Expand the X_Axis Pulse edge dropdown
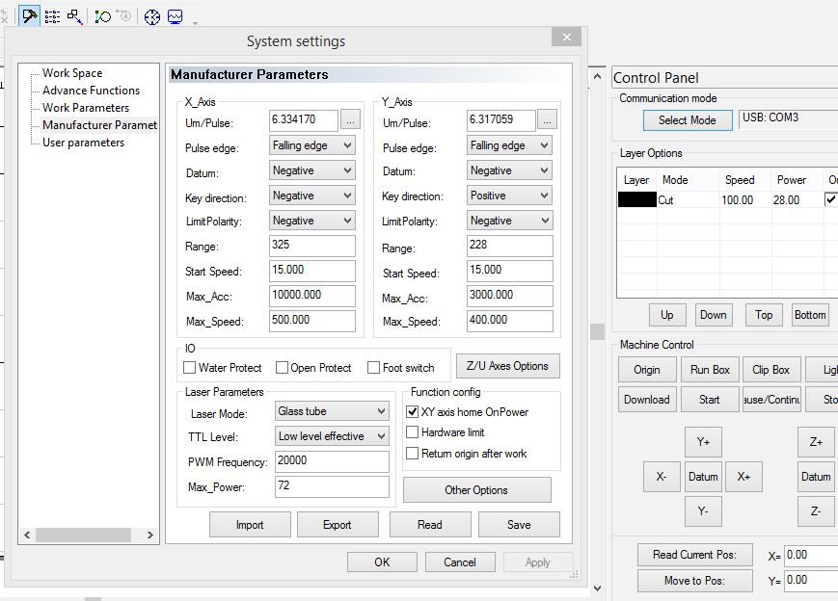This screenshot has height=601, width=838. point(312,145)
